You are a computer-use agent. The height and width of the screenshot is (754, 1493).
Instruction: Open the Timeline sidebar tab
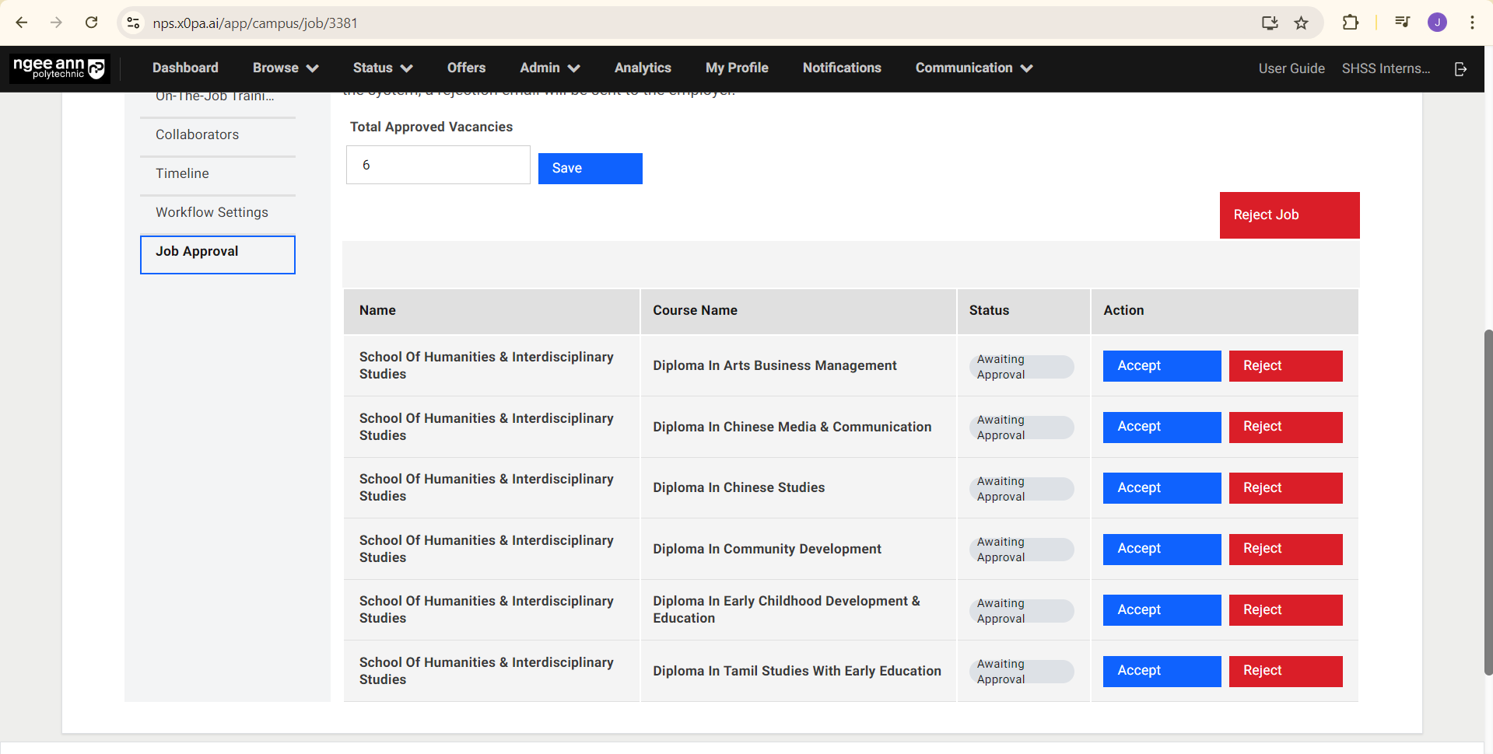coord(182,173)
